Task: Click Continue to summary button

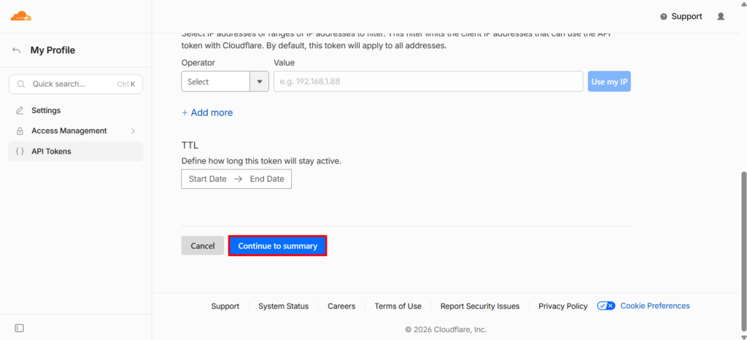Action: pos(278,246)
